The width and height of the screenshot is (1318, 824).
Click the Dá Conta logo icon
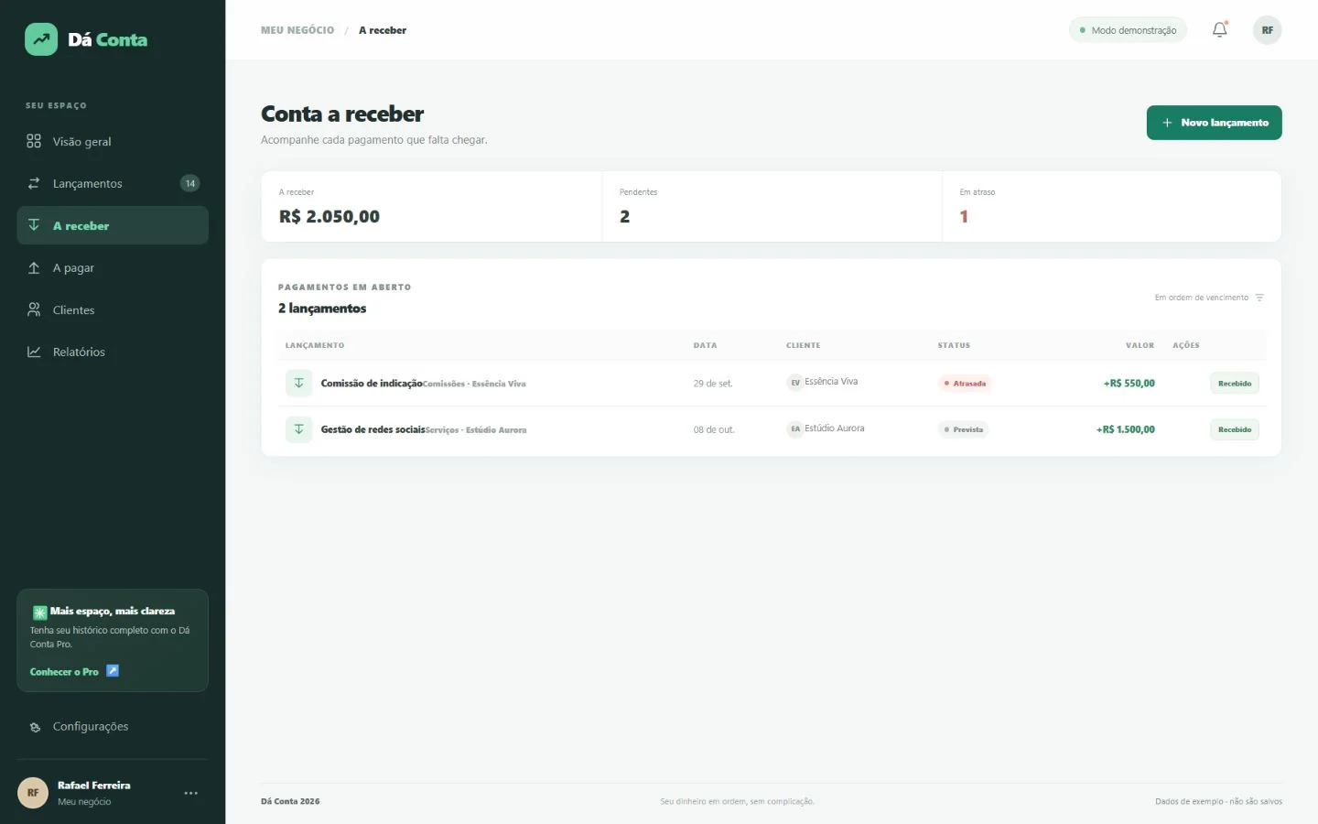coord(41,39)
